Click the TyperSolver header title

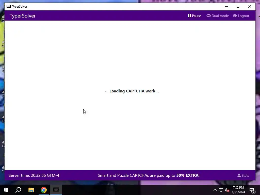click(23, 16)
